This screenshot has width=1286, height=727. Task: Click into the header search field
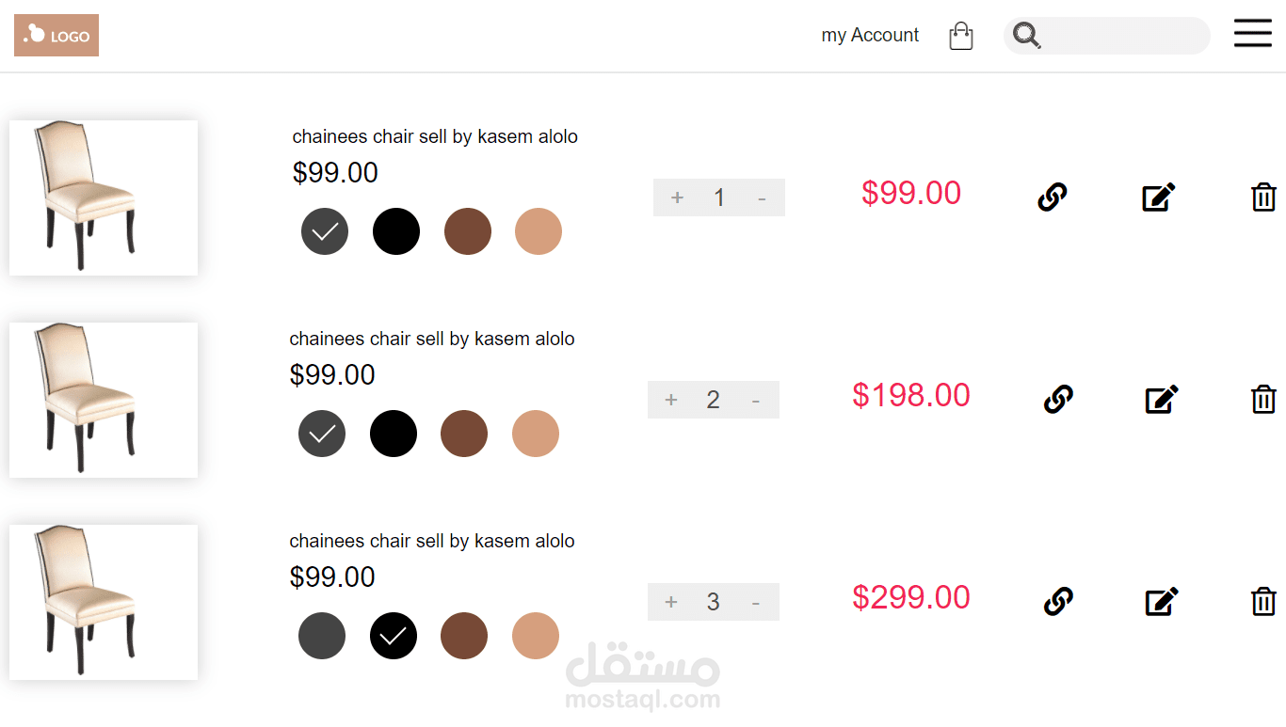click(x=1125, y=36)
